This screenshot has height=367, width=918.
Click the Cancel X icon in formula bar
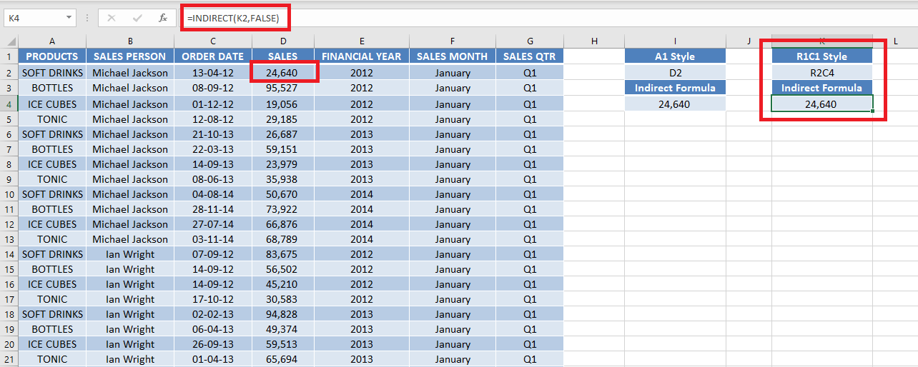click(x=112, y=18)
